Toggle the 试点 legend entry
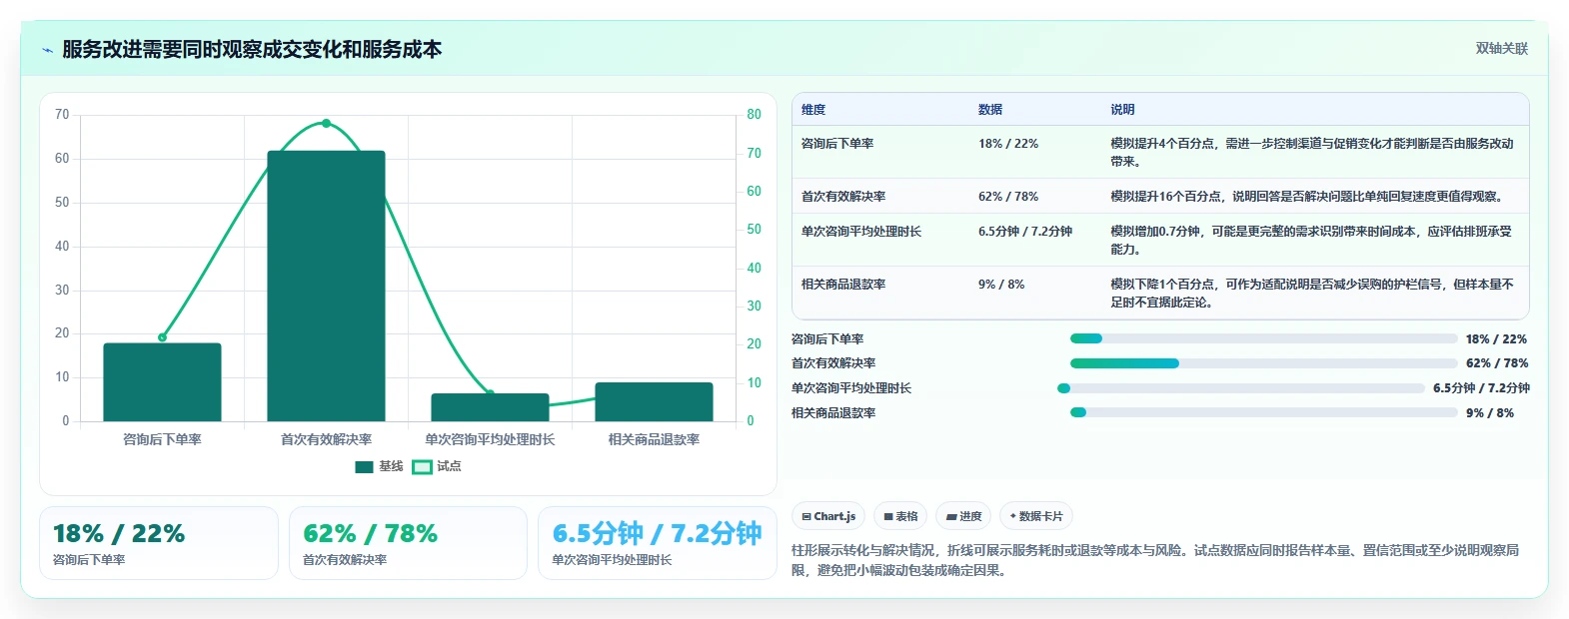 pos(437,466)
